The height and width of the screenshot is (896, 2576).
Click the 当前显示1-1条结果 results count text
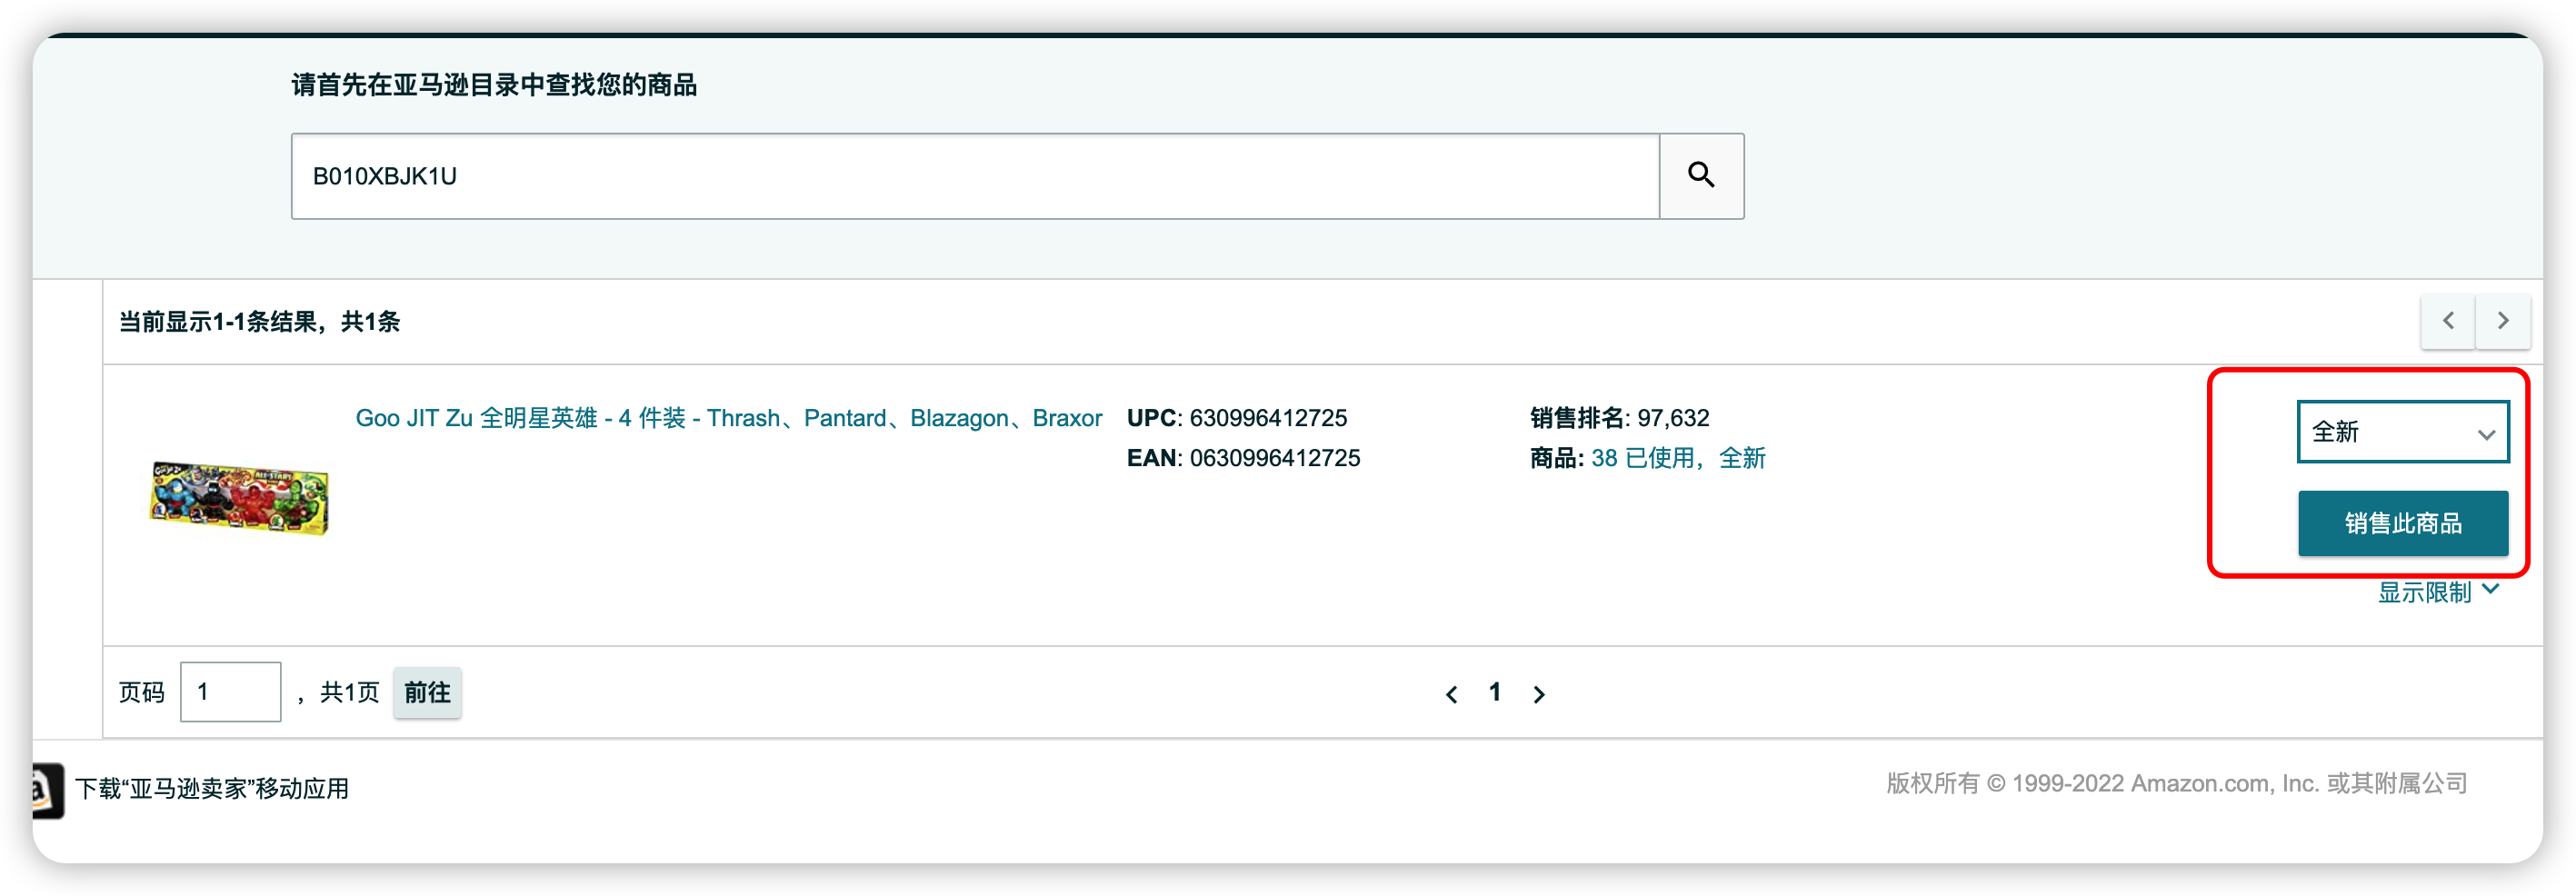(260, 322)
